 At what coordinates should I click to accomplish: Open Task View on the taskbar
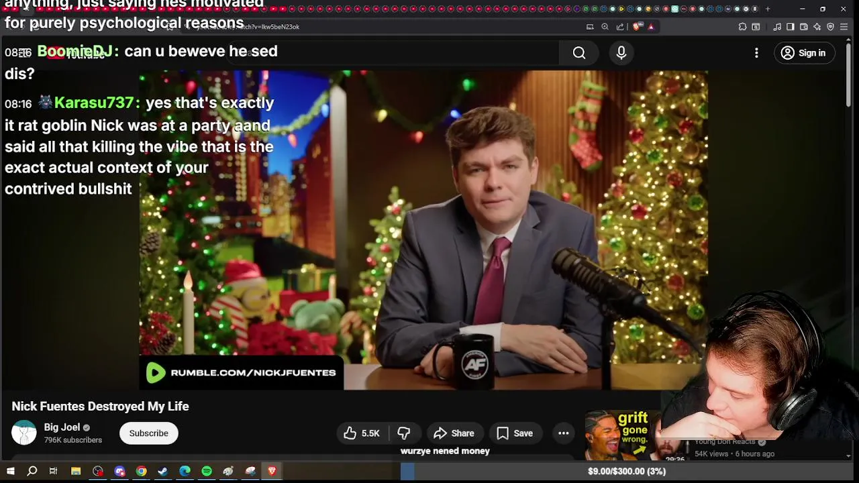point(53,472)
